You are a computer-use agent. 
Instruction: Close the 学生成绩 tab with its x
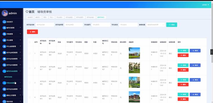coord(62,17)
